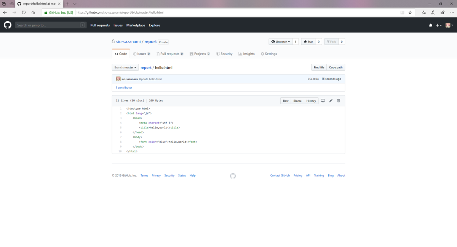This screenshot has height=247, width=457.
Task: Focus the Search or jump to field
Action: [51, 25]
